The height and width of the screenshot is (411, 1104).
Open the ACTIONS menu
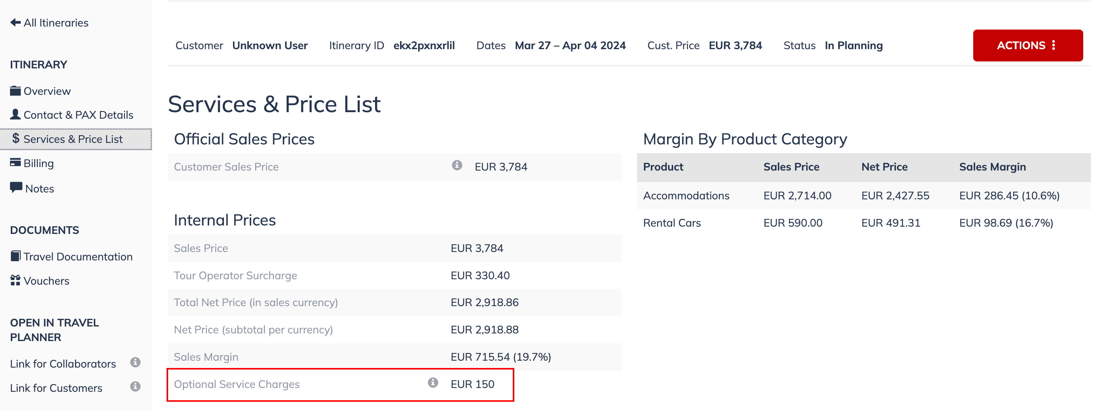pyautogui.click(x=1028, y=45)
